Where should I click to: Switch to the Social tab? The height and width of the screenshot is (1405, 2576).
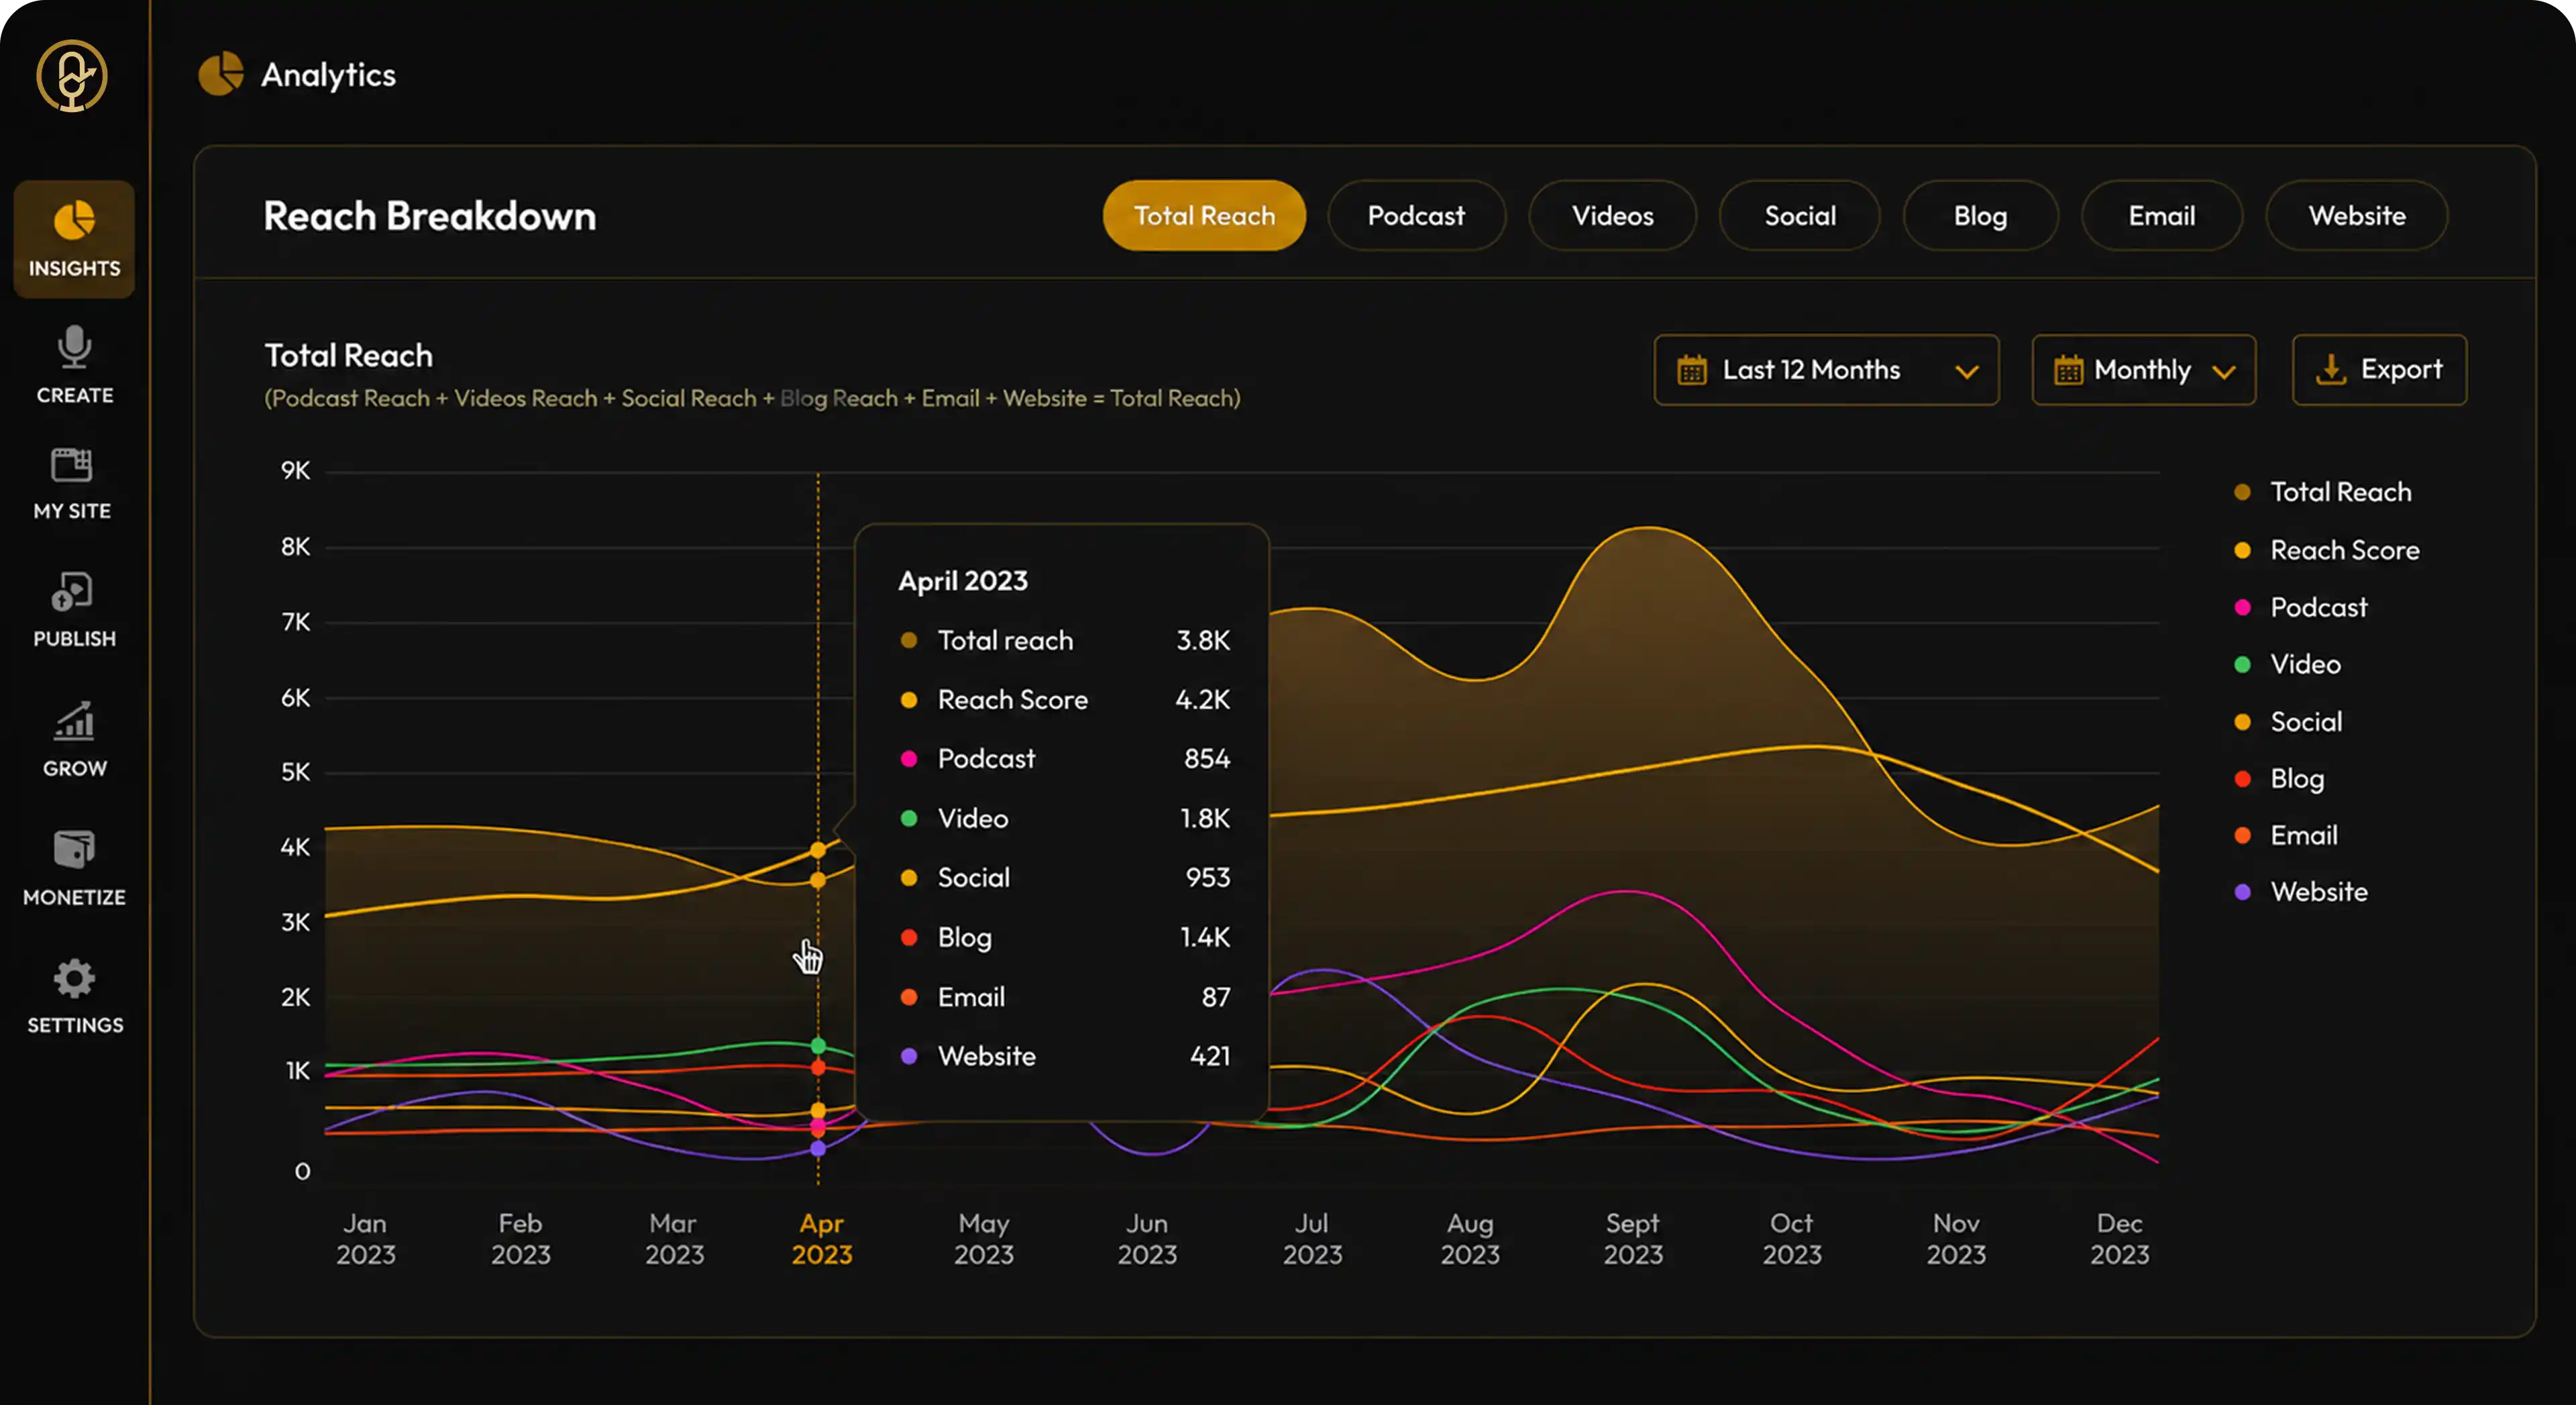coord(1800,215)
